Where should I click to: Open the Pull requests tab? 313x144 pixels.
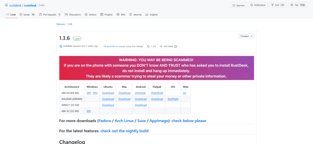point(50,15)
